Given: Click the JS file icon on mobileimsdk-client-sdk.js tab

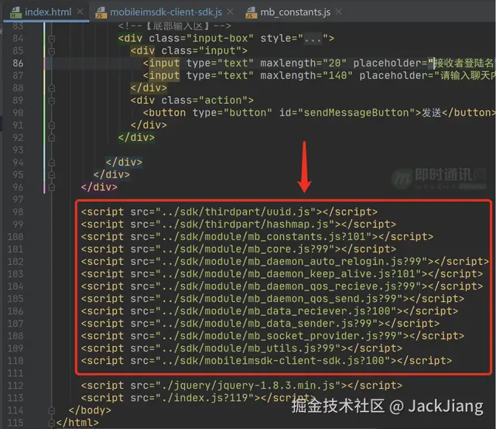Looking at the screenshot, I should 101,12.
